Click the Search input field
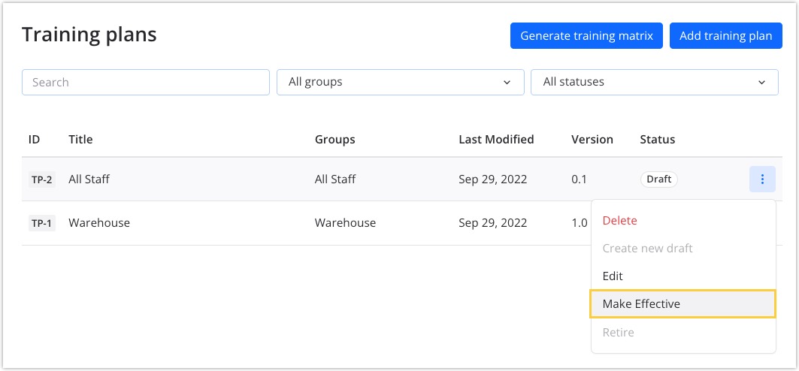Viewport: 799px width, 371px height. tap(146, 82)
